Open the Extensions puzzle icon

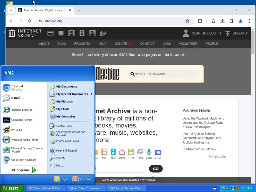(200, 21)
